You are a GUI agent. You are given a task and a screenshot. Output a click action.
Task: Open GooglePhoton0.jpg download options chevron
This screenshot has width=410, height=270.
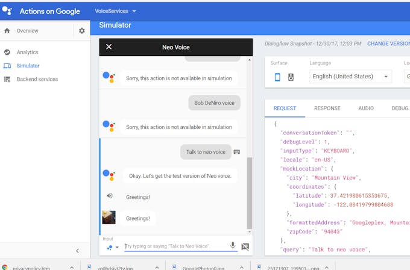pos(241,268)
